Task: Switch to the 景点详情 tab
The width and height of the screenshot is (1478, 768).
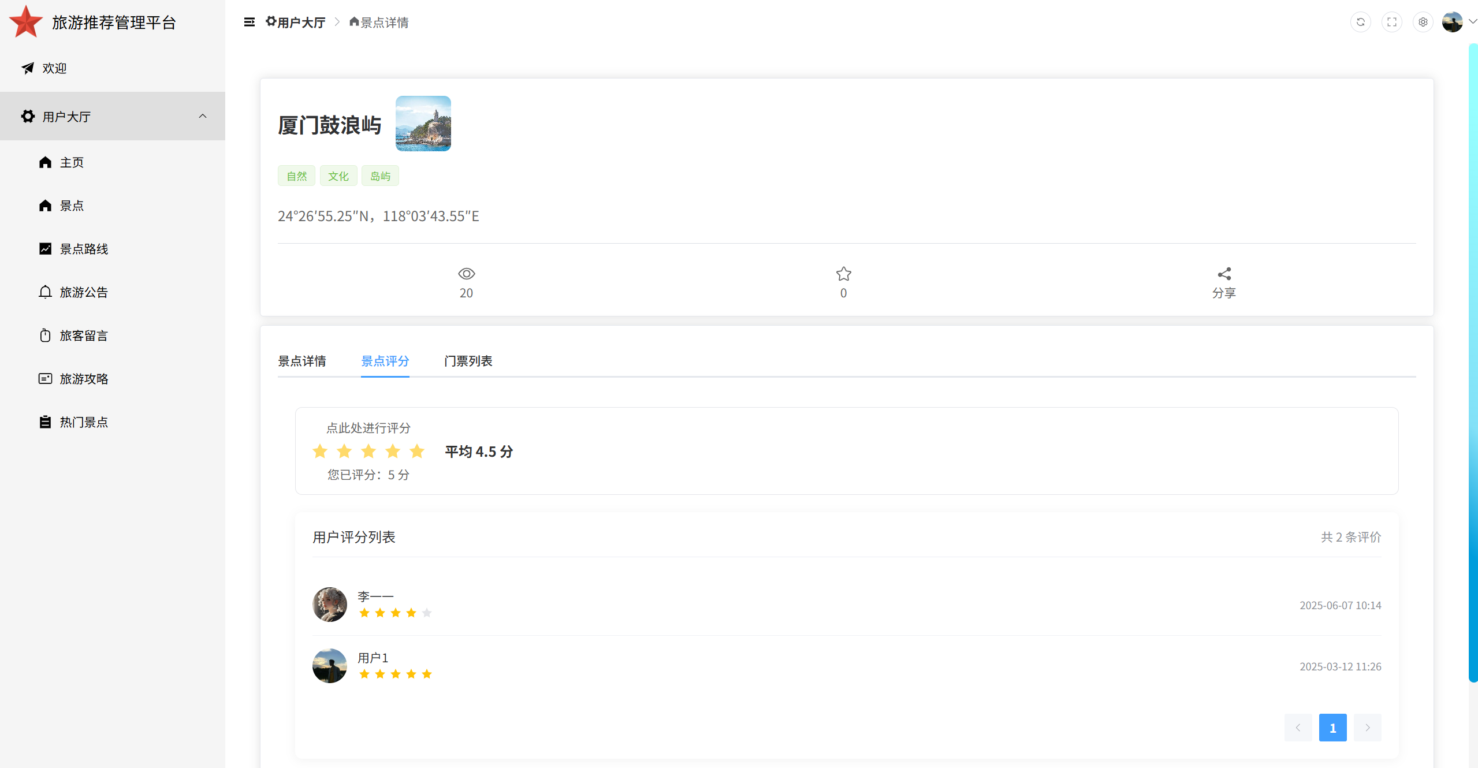Action: click(x=301, y=361)
